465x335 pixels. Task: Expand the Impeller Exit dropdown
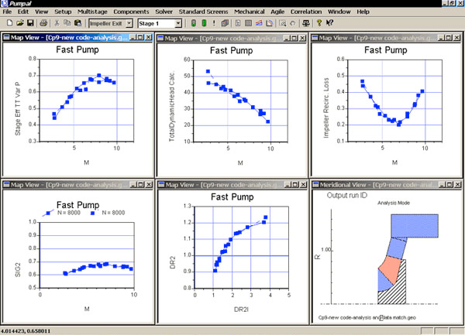pyautogui.click(x=129, y=23)
